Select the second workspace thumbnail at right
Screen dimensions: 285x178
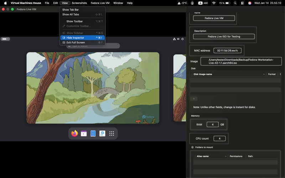tap(180, 88)
